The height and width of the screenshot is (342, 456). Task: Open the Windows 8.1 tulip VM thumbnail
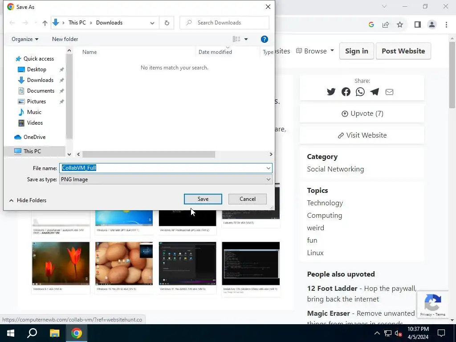pyautogui.click(x=61, y=264)
